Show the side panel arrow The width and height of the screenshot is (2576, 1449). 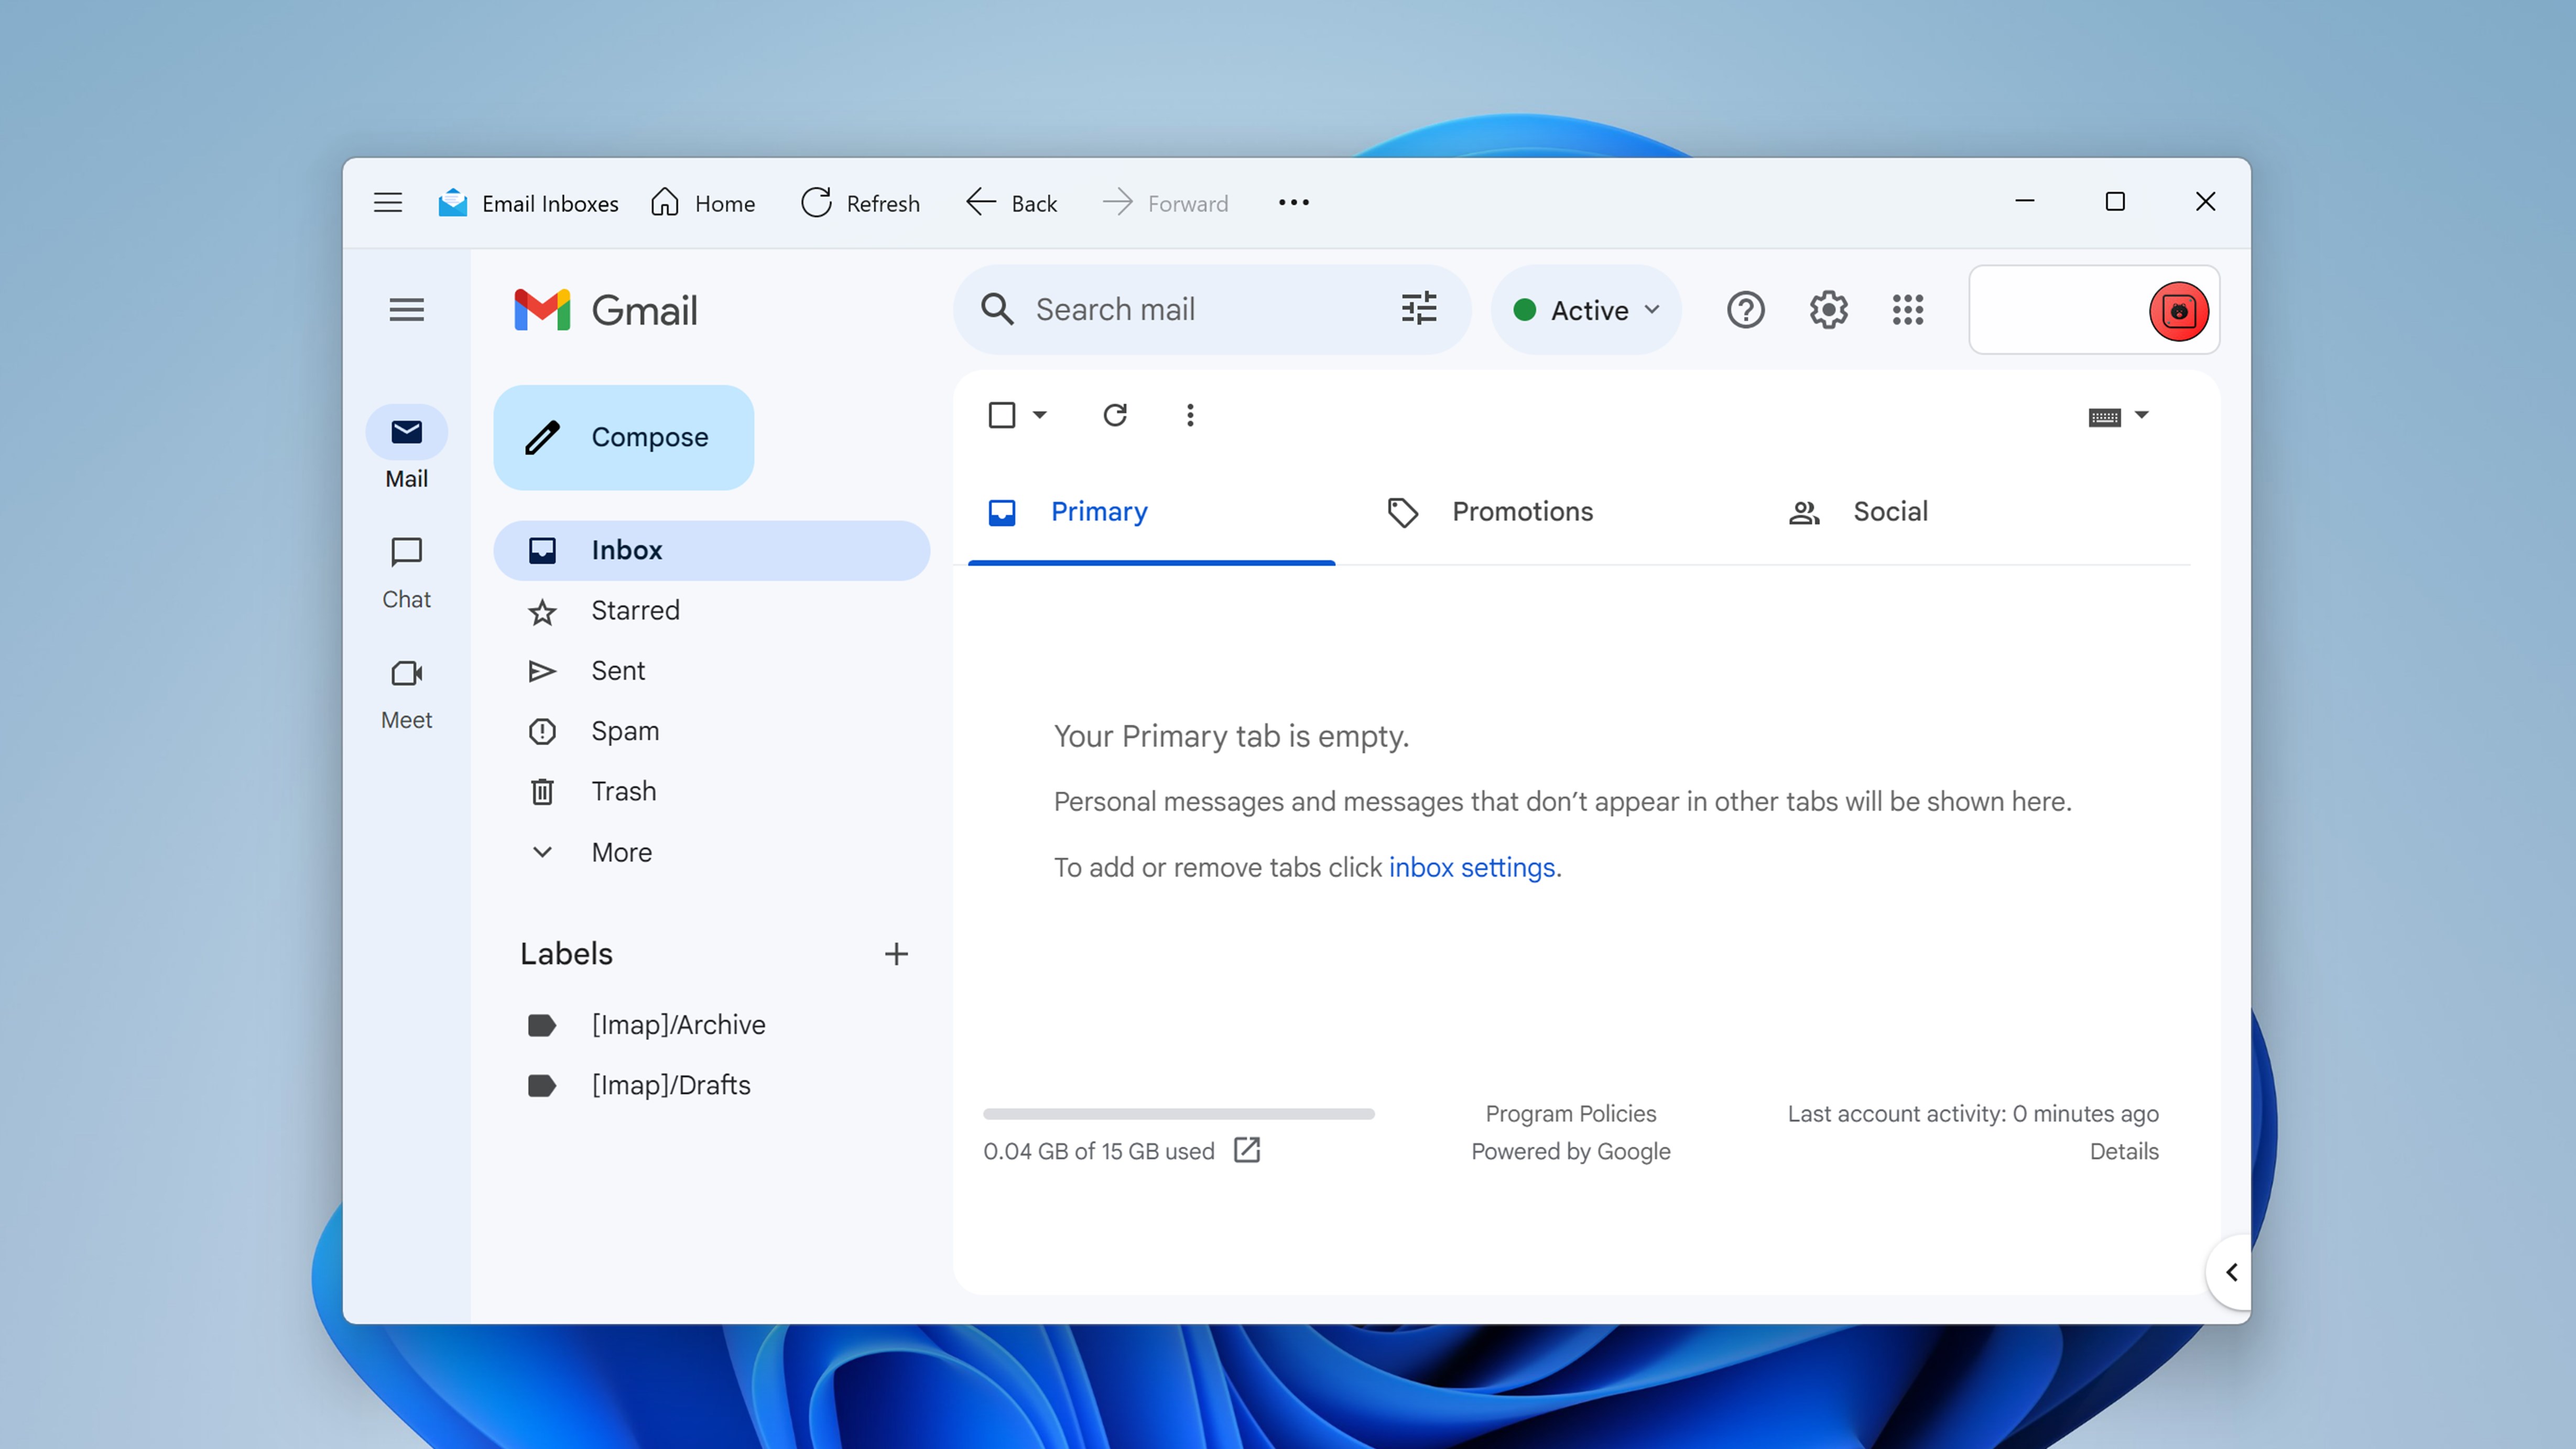[2231, 1272]
